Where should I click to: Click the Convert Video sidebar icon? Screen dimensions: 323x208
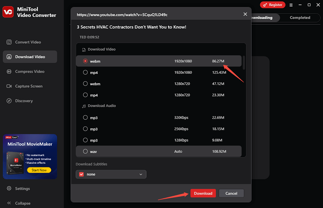pyautogui.click(x=9, y=42)
